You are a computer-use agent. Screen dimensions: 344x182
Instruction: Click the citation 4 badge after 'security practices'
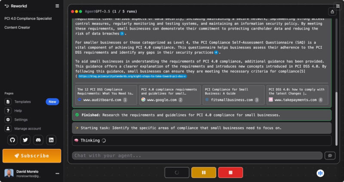pos(216,52)
